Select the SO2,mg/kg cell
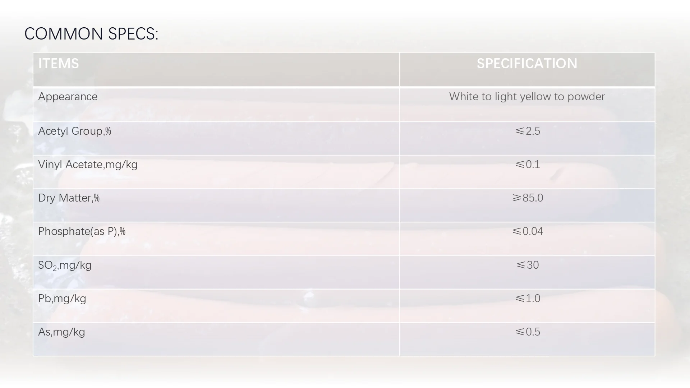 (216, 272)
